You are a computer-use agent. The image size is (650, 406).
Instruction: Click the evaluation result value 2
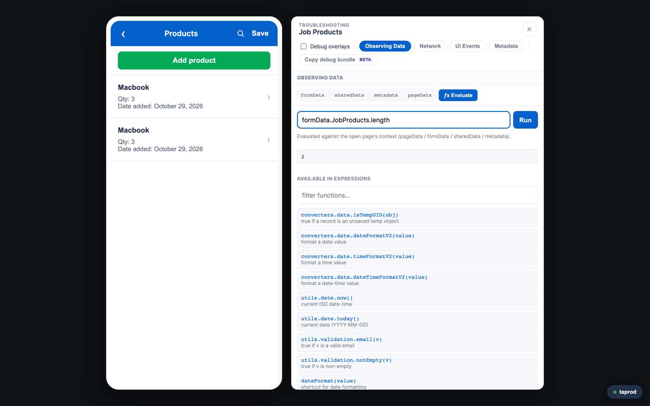tap(418, 157)
